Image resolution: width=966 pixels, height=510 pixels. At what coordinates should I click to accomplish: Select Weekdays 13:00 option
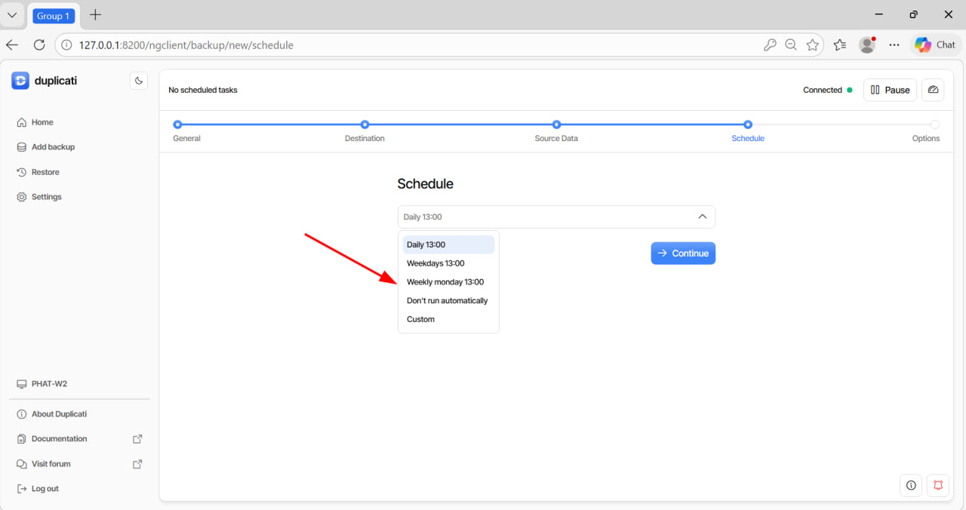pos(435,263)
